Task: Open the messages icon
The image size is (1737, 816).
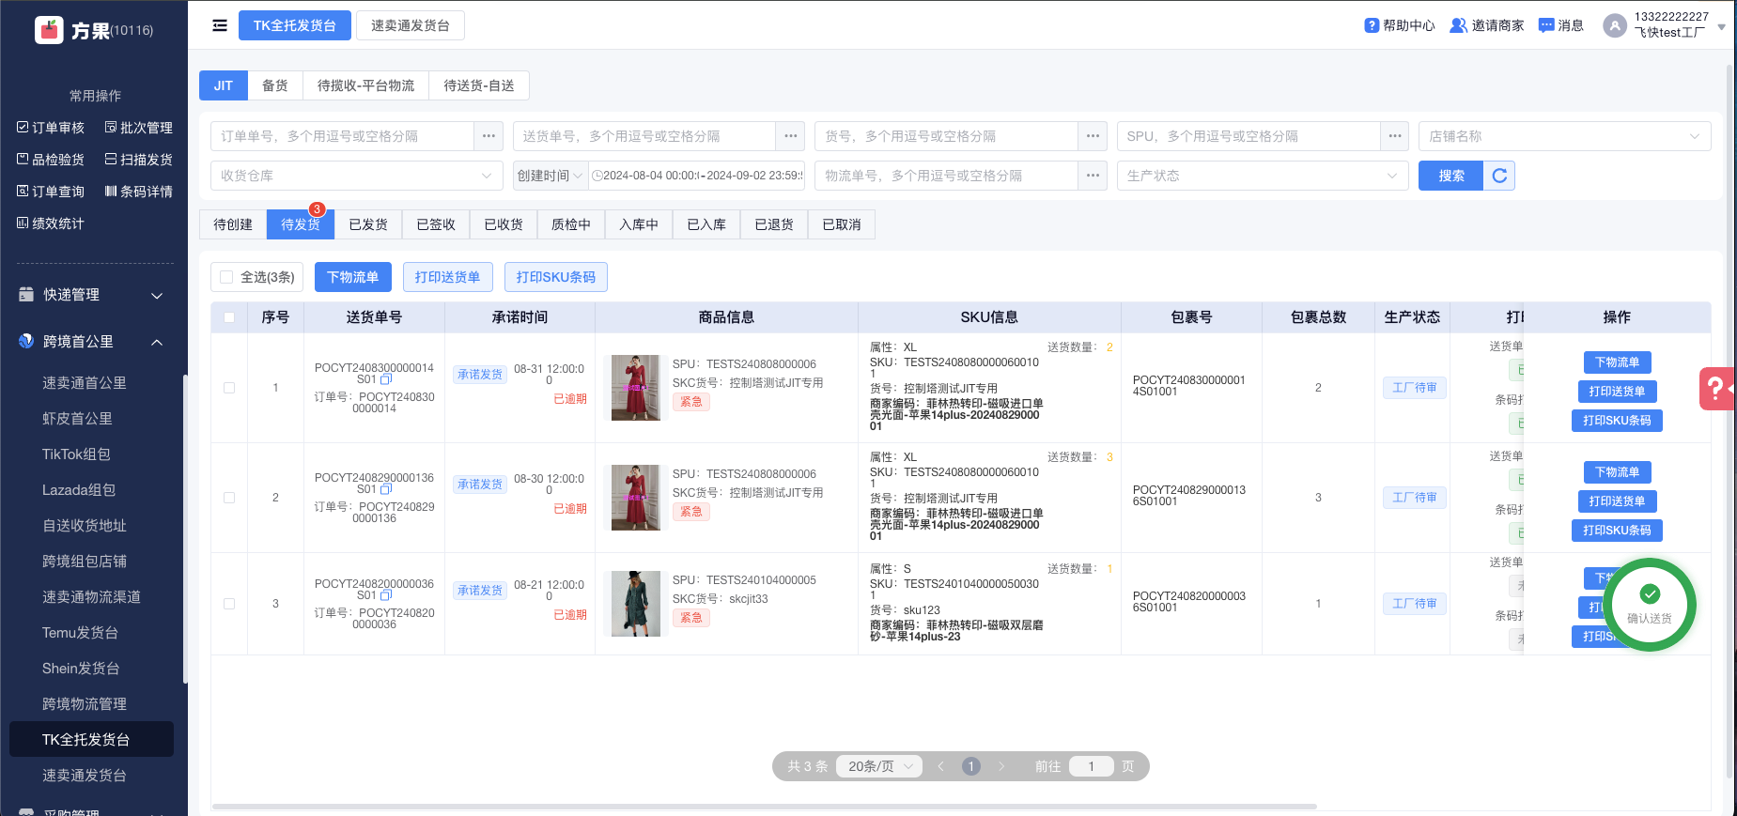Action: (1546, 25)
